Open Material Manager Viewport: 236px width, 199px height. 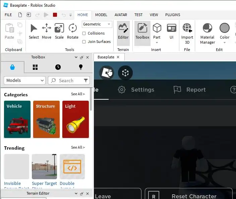(208, 33)
